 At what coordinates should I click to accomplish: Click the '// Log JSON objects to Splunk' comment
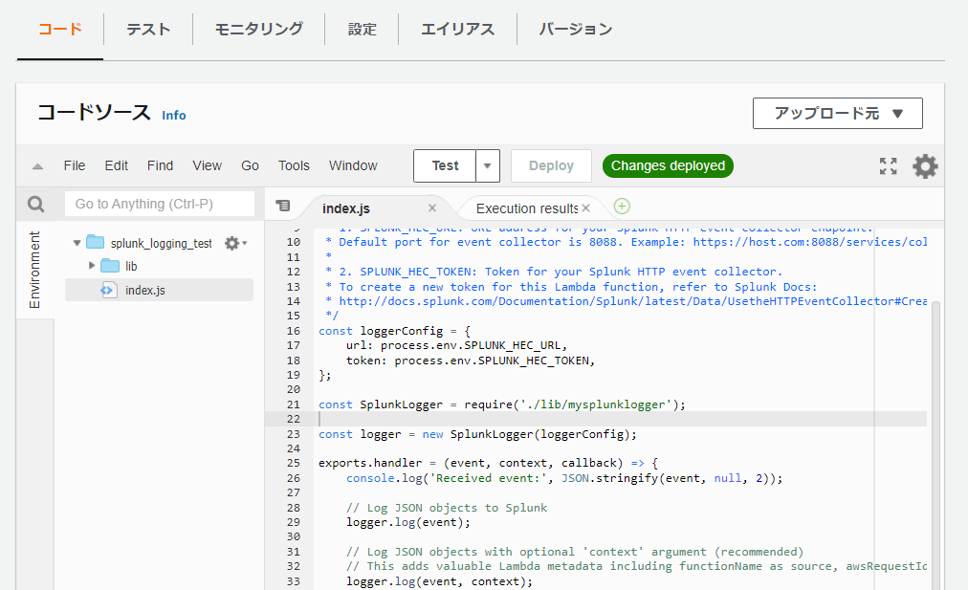point(447,508)
